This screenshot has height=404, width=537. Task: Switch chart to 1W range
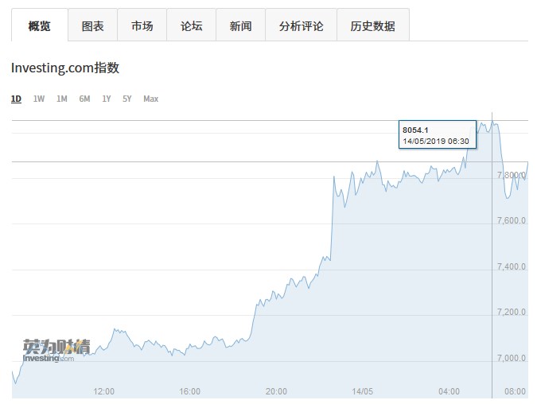click(x=39, y=99)
